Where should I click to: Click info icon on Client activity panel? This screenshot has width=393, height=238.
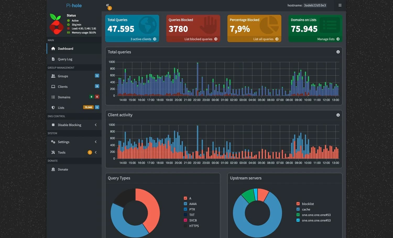(338, 115)
